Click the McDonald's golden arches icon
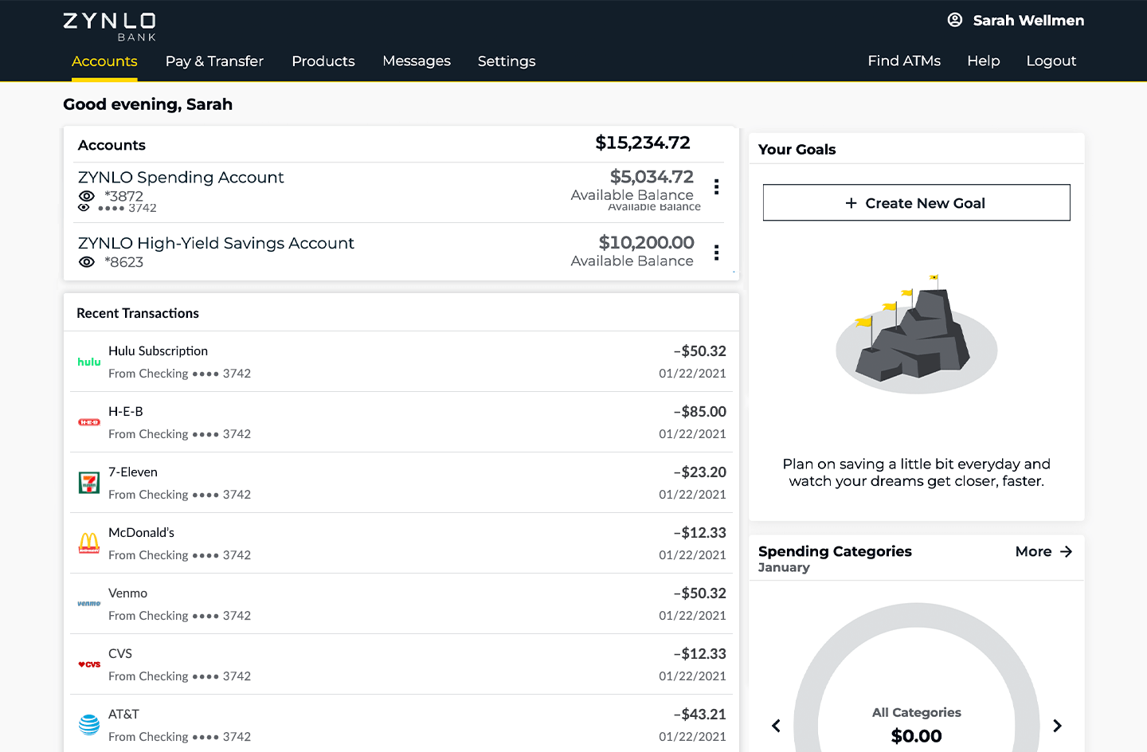1147x752 pixels. tap(88, 542)
